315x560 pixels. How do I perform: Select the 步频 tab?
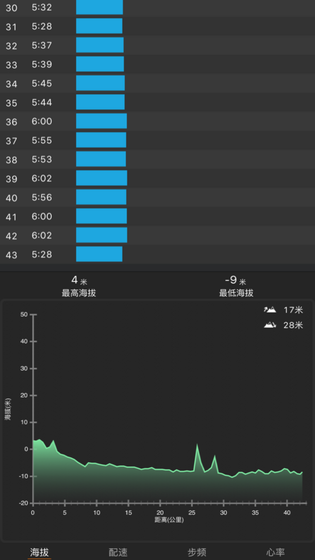tap(197, 552)
